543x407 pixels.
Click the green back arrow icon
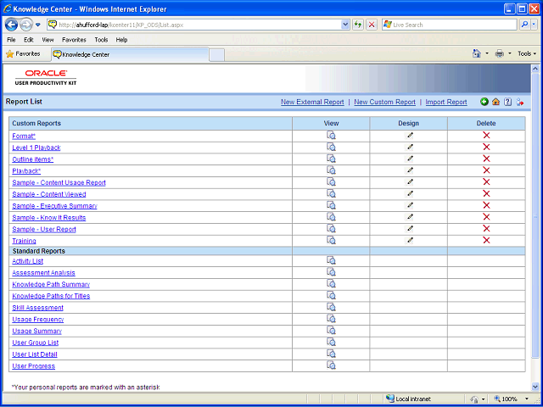[x=484, y=102]
